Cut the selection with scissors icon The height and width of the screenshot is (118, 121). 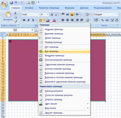[15, 13]
